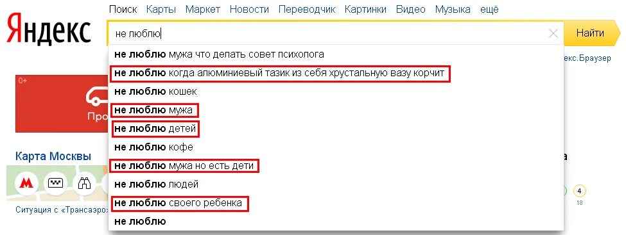Click the red banner with bus icon
Image resolution: width=626 pixels, height=235 pixels.
tap(62, 104)
